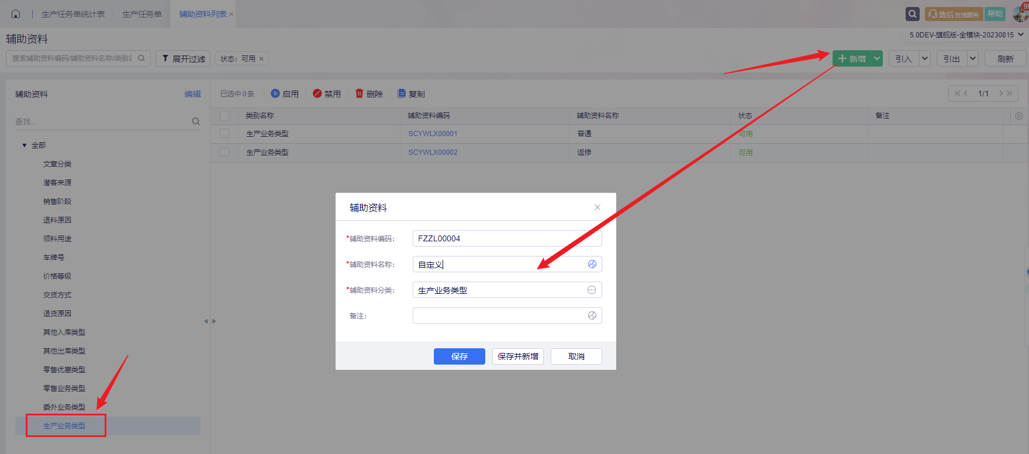Click the 启用 enable button
1029x454 pixels.
click(x=285, y=93)
